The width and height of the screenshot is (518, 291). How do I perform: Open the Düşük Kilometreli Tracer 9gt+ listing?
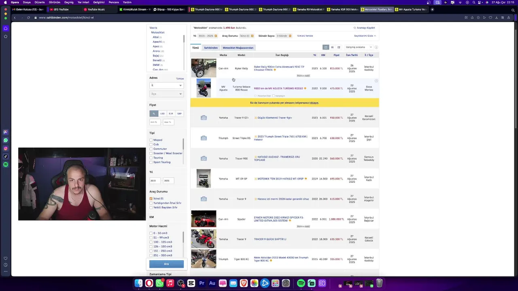click(x=274, y=118)
